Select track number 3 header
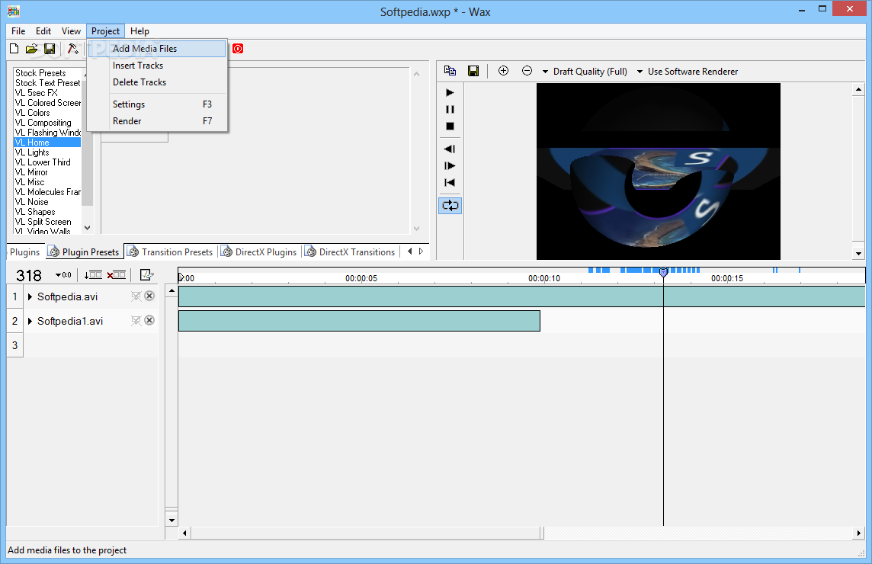This screenshot has height=564, width=872. [15, 345]
